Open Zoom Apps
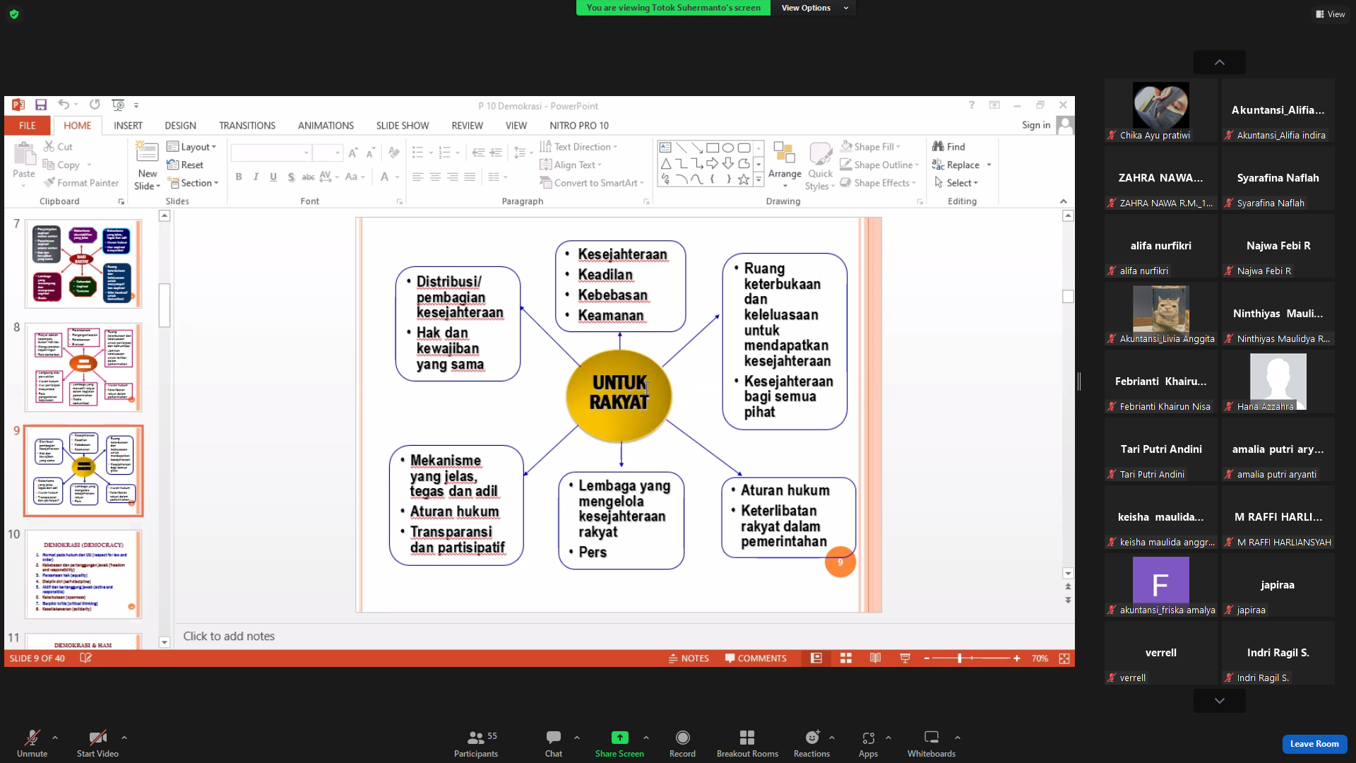This screenshot has width=1356, height=763. (x=868, y=744)
